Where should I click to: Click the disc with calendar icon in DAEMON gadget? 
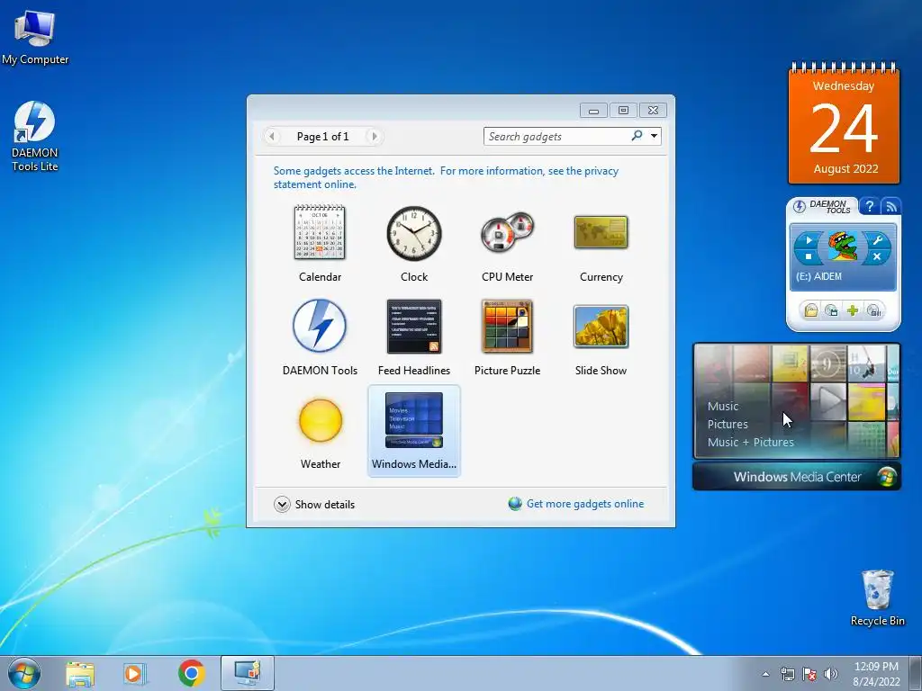(x=831, y=310)
